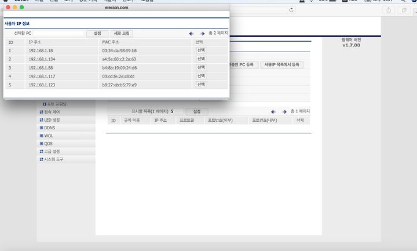Click MAC address 00:cd:fe:2e:c8:dc
This screenshot has width=417, height=251.
click(x=118, y=77)
